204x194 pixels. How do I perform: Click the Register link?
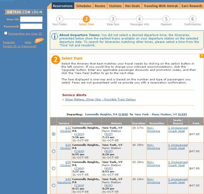click(x=9, y=42)
